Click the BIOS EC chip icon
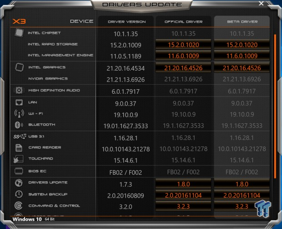The width and height of the screenshot is (282, 229). 19,171
